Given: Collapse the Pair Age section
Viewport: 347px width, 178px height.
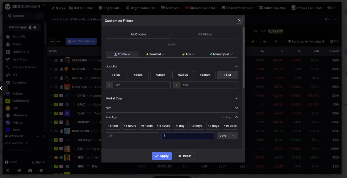Looking at the screenshot, I should click(237, 117).
